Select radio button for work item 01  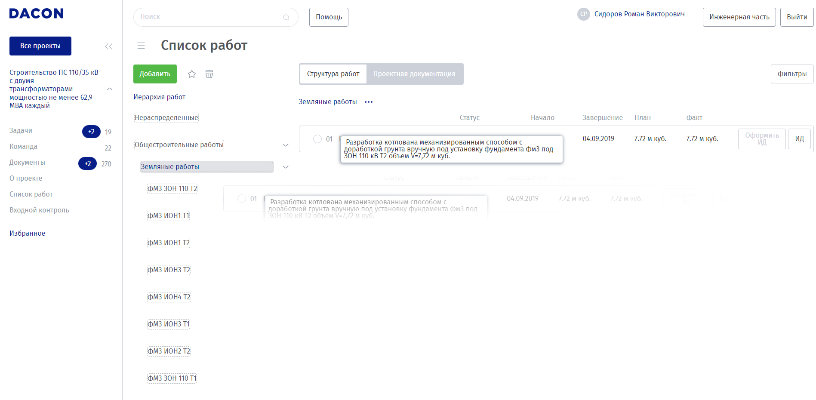click(317, 139)
